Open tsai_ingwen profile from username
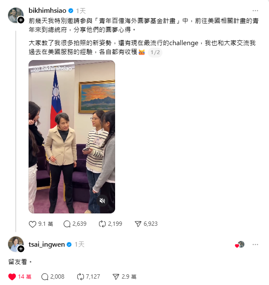The width and height of the screenshot is (269, 285). tap(46, 245)
